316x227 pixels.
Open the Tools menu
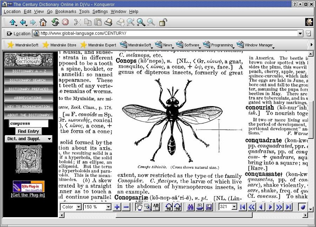tap(84, 12)
